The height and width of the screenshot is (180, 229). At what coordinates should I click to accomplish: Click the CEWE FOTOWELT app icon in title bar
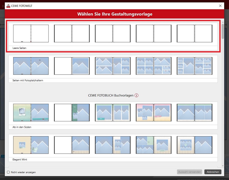(8, 6)
